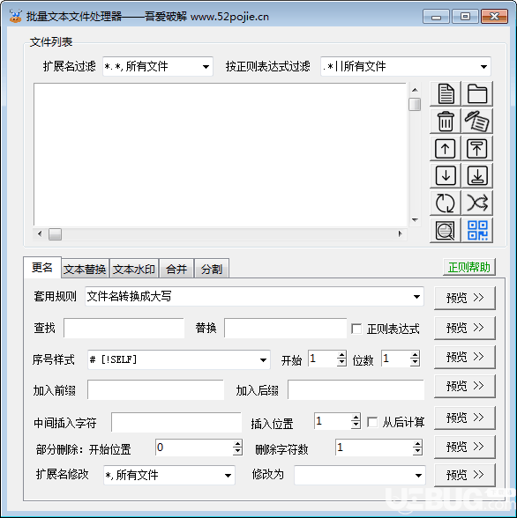Open the 扩展名修改 dropdown
The width and height of the screenshot is (517, 518).
click(228, 476)
